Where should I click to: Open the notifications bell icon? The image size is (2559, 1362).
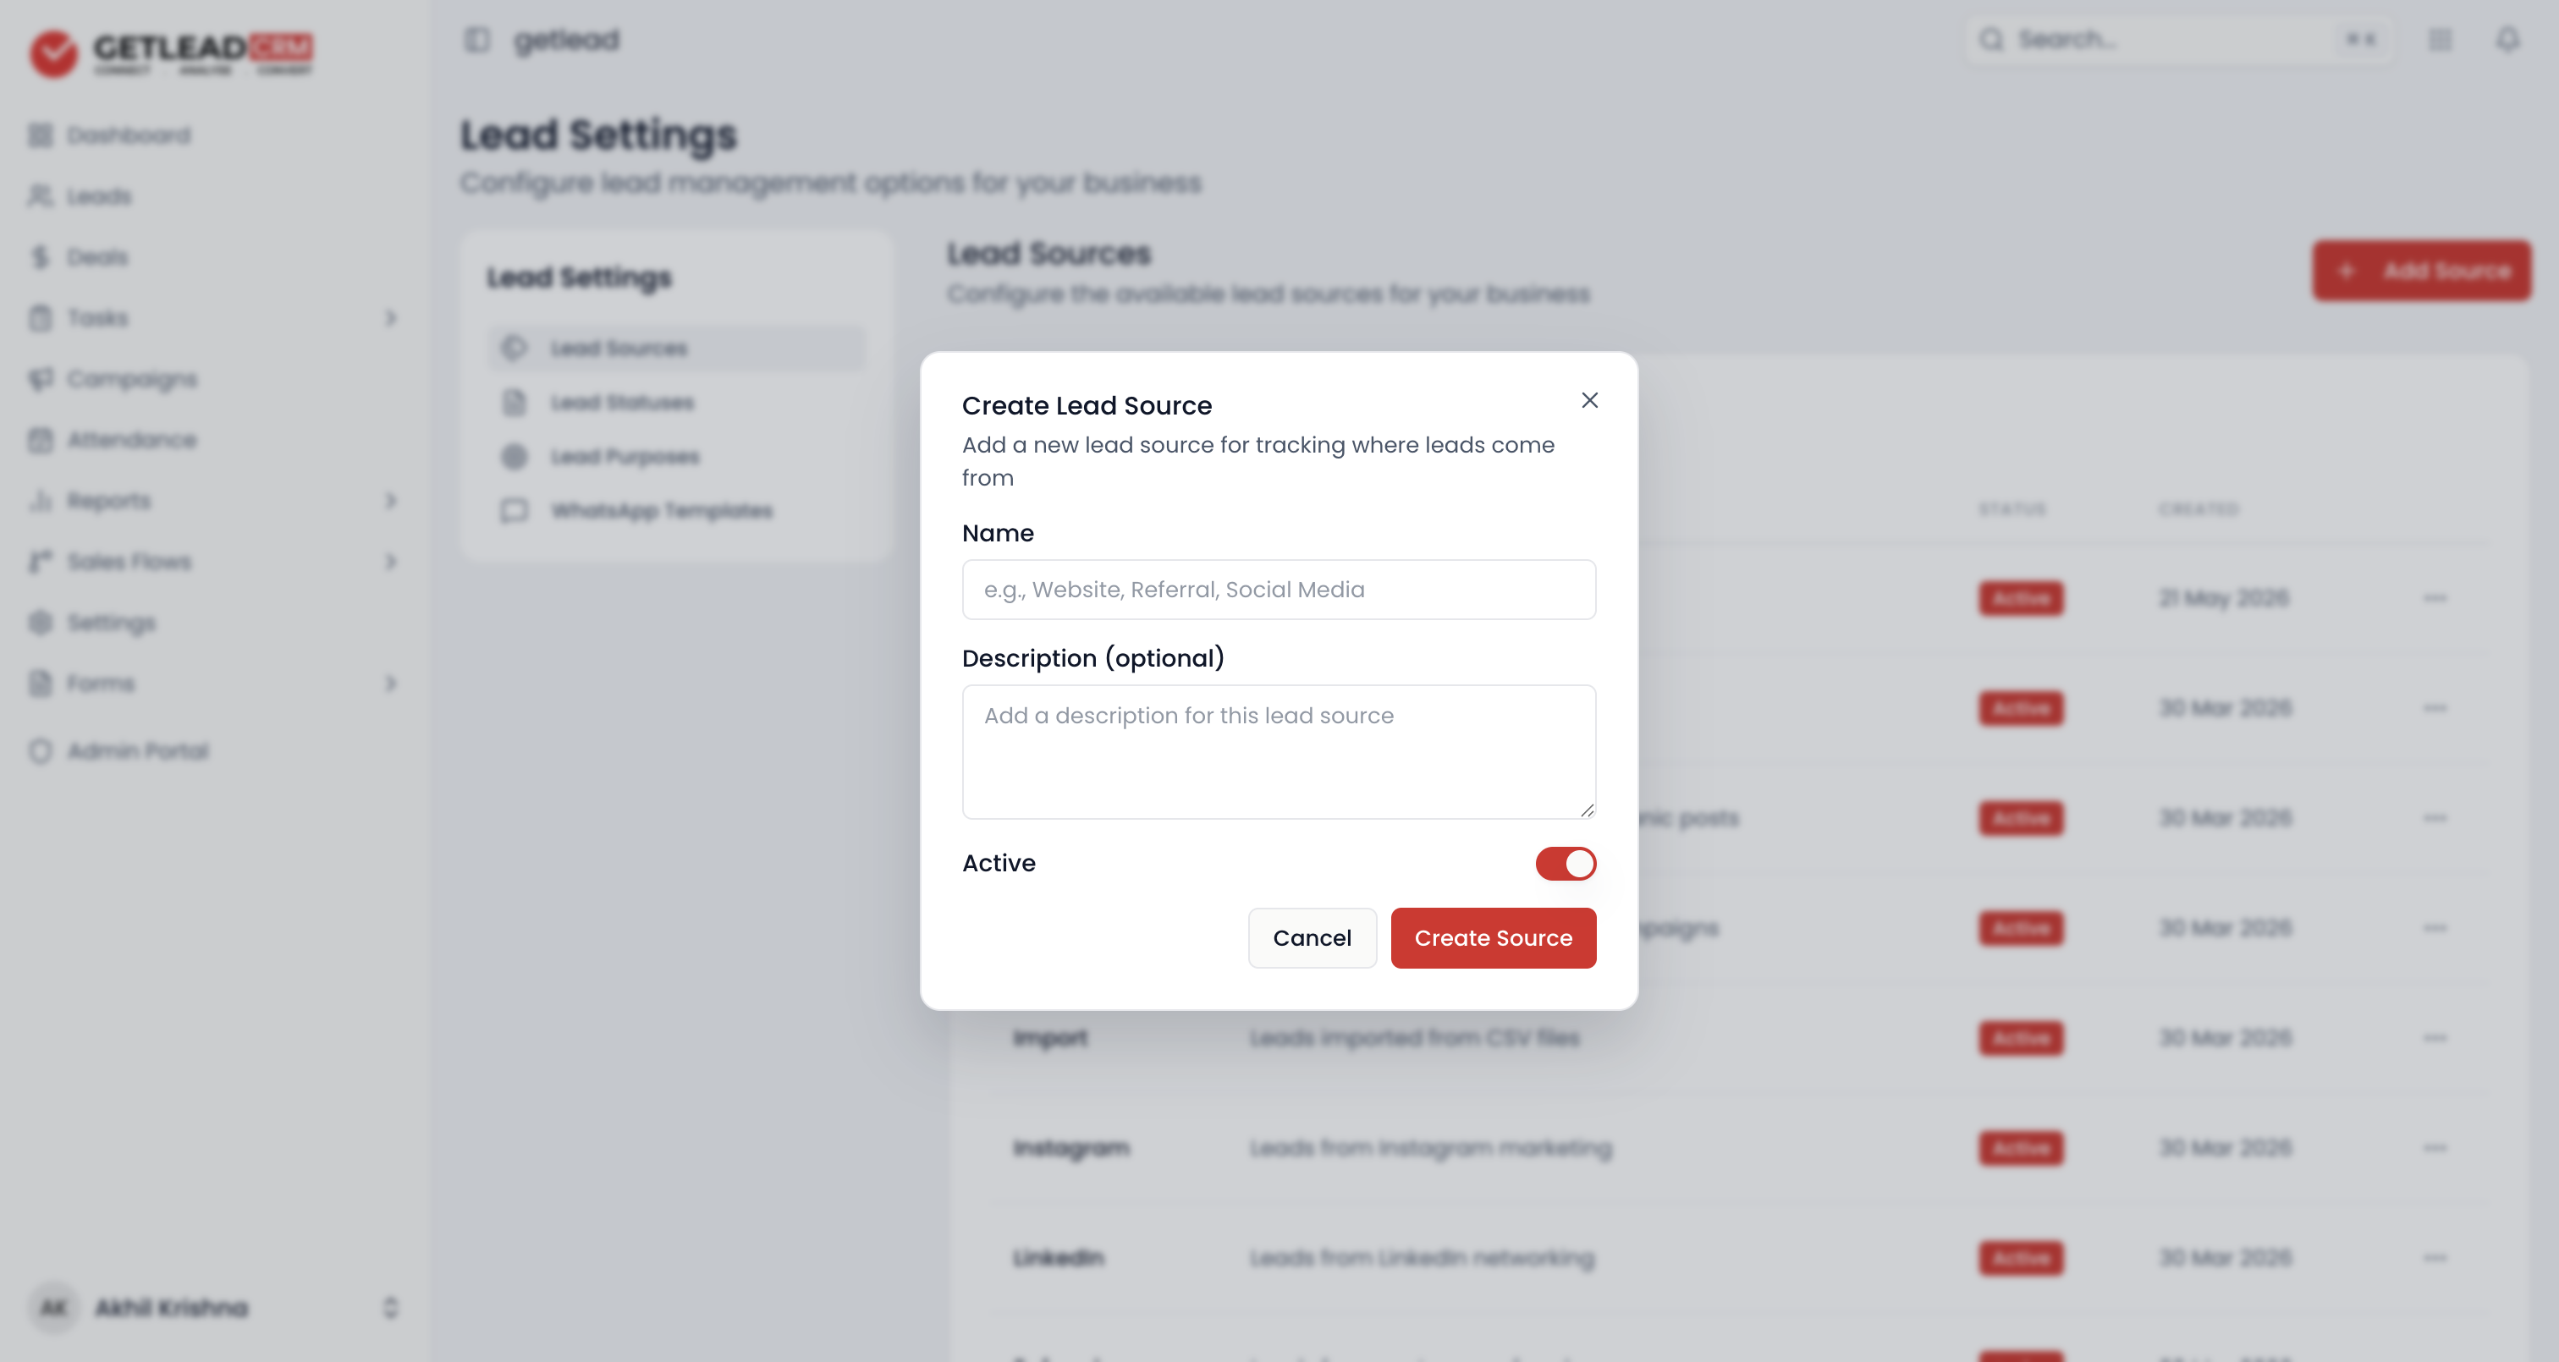pyautogui.click(x=2507, y=40)
